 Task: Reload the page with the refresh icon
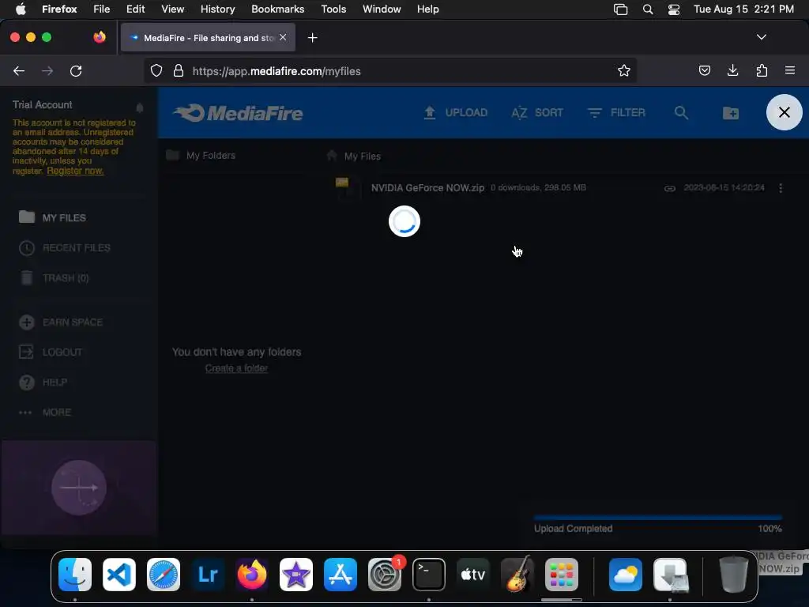click(x=76, y=71)
